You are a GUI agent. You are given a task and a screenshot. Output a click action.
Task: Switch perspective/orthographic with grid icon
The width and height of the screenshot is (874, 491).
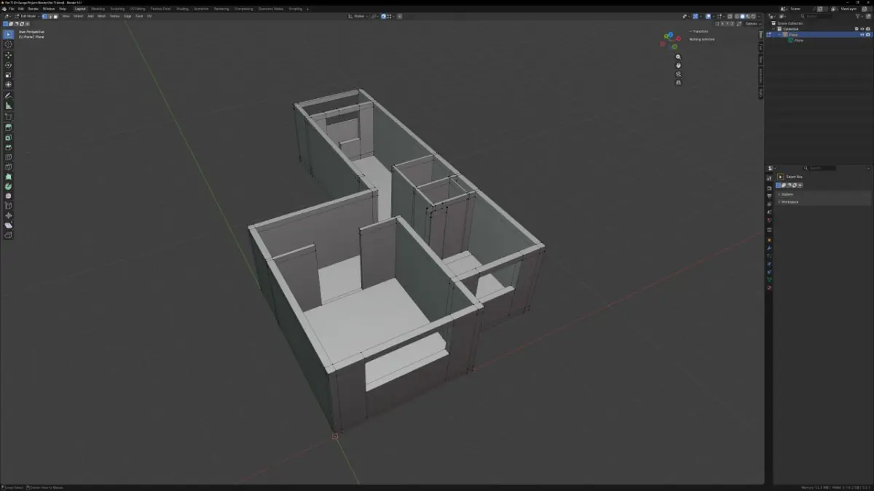(x=678, y=82)
